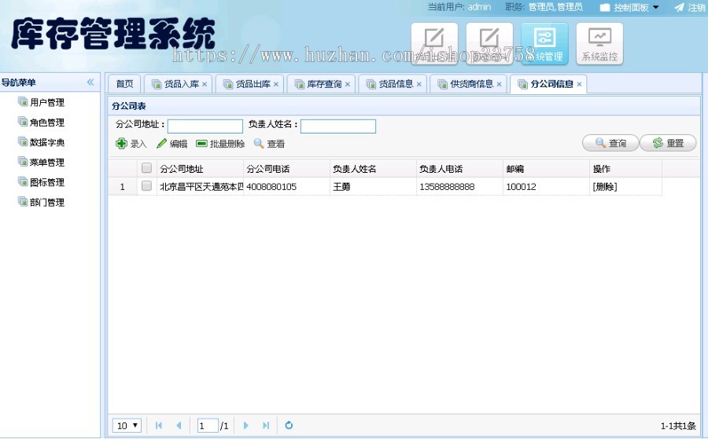Click the [删除] link in row 1
Screen dimensions: 708x439
[605, 187]
